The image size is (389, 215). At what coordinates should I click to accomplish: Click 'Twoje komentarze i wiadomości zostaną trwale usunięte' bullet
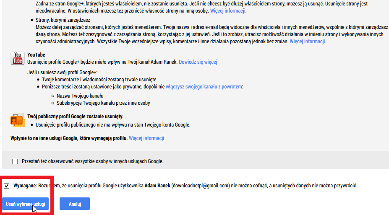point(100,80)
